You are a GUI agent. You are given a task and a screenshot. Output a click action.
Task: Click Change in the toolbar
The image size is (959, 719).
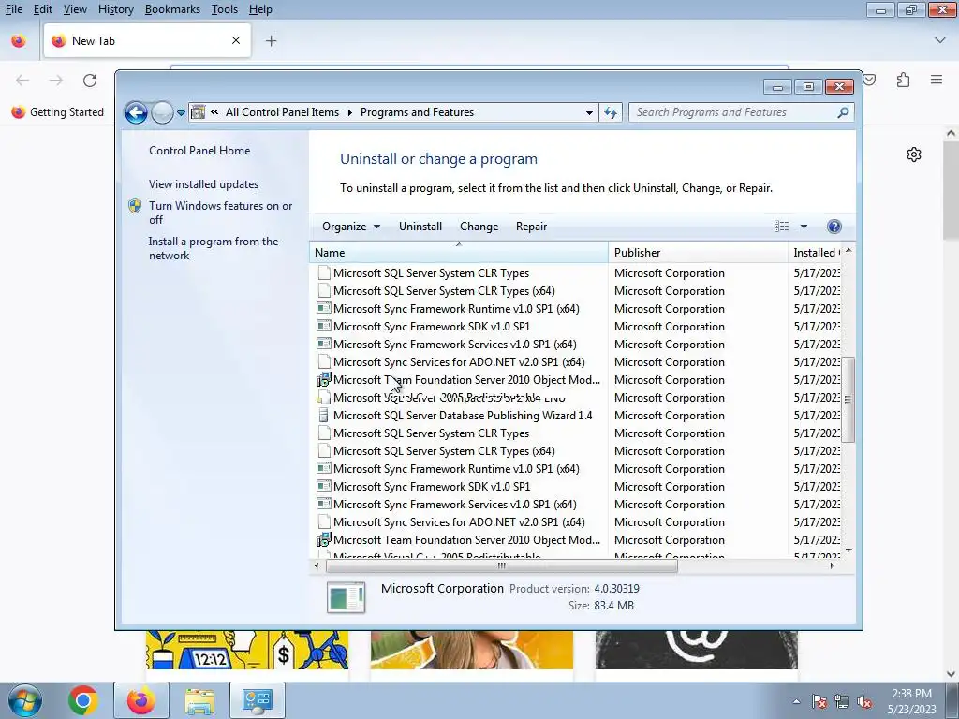coord(479,227)
